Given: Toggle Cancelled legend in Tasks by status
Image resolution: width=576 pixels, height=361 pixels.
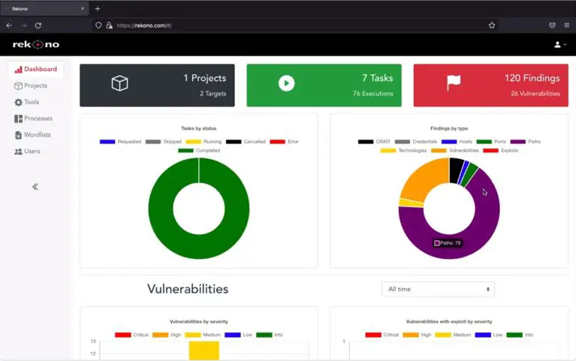Looking at the screenshot, I should [246, 141].
